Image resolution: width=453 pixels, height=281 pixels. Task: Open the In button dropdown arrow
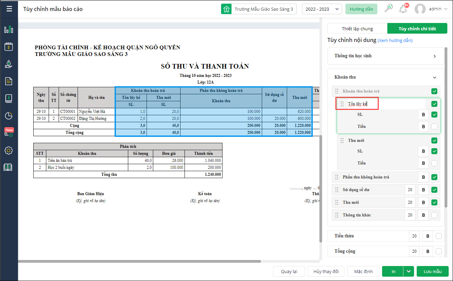[409, 271]
